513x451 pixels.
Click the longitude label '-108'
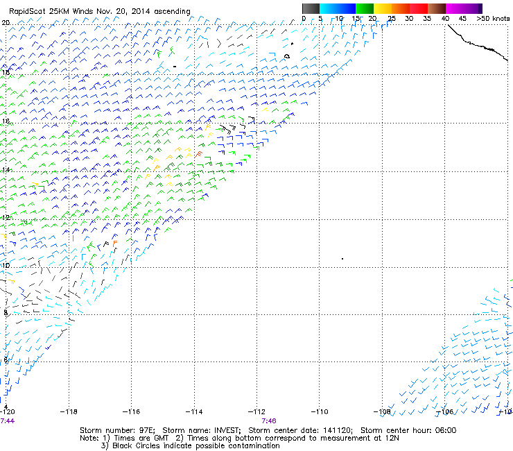click(382, 411)
